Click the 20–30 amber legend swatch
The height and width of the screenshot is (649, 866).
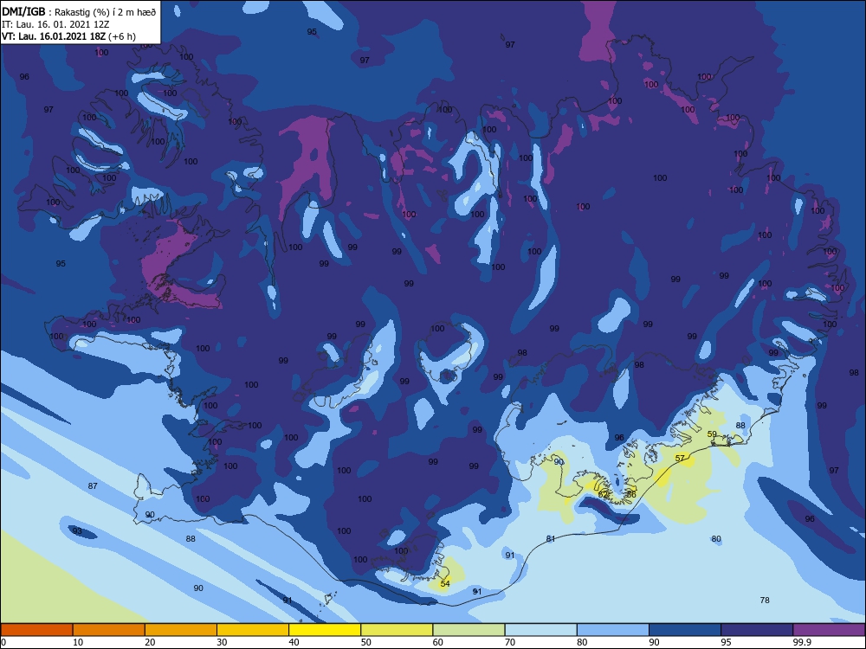pos(181,630)
